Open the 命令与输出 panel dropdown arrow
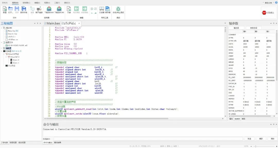The width and height of the screenshot is (278, 148). [271, 124]
